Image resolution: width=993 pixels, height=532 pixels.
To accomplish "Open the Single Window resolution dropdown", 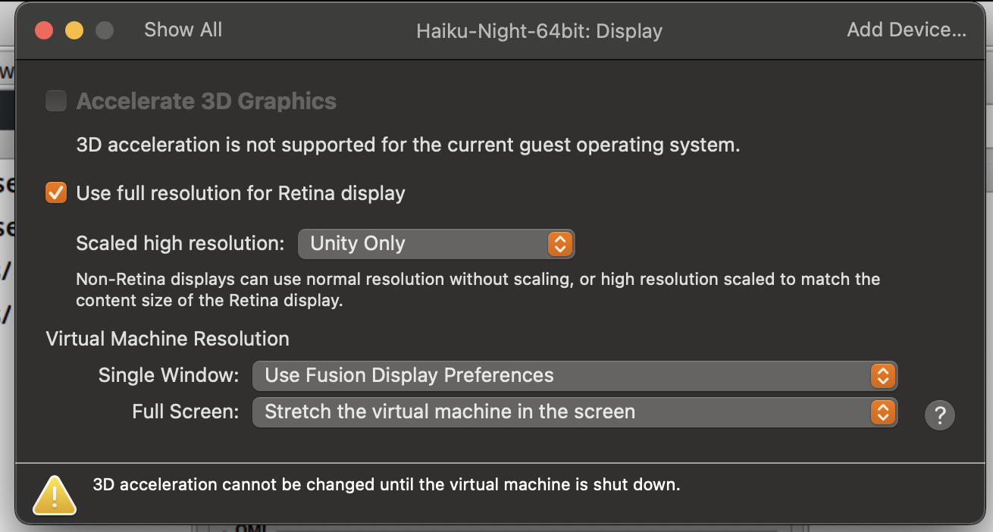I will click(x=575, y=375).
